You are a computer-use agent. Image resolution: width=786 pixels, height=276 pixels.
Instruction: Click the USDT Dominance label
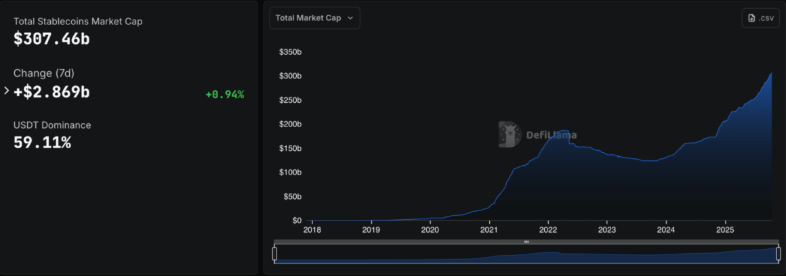pyautogui.click(x=52, y=125)
